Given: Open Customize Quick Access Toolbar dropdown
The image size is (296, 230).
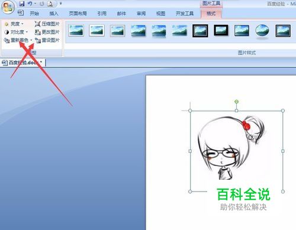Looking at the screenshot, I should coord(61,4).
